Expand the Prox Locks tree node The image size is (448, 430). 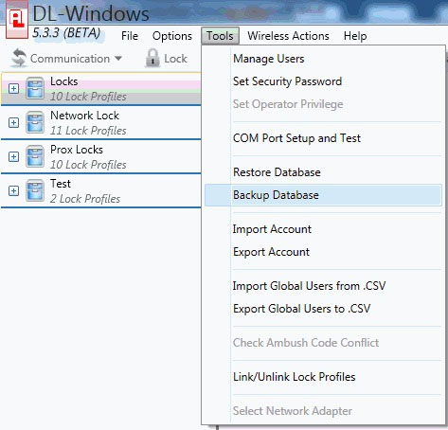(13, 156)
